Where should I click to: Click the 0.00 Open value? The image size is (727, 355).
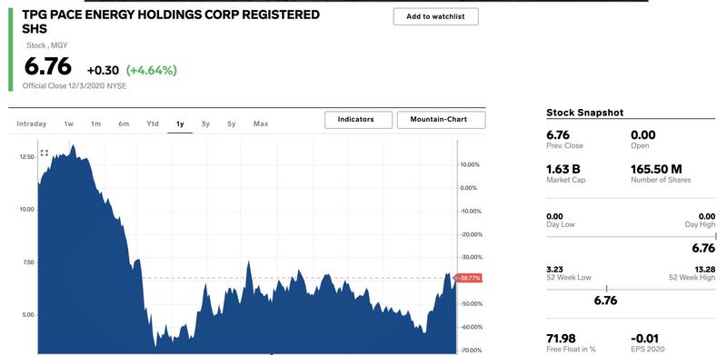pyautogui.click(x=643, y=135)
